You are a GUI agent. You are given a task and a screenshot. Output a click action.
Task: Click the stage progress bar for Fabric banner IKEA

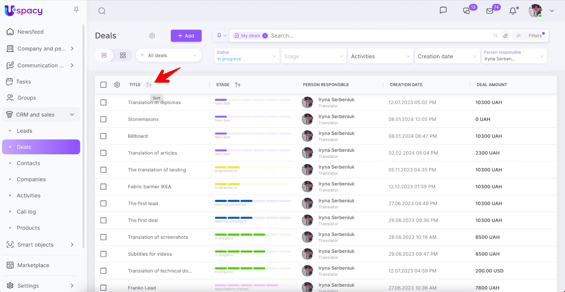pyautogui.click(x=252, y=184)
